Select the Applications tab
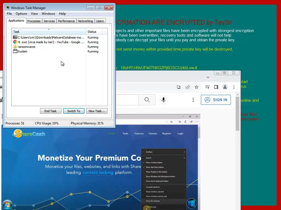The height and width of the screenshot is (210, 281). [16, 21]
